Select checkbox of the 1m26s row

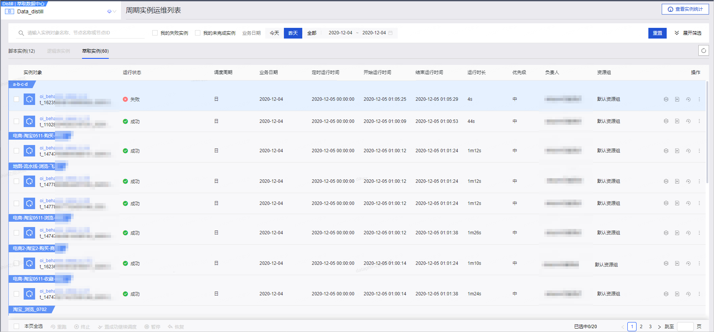tap(16, 233)
